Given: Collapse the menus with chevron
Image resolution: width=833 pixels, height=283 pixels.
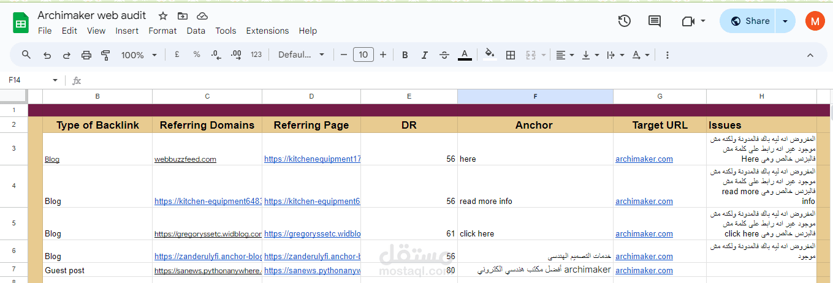Looking at the screenshot, I should (x=810, y=55).
